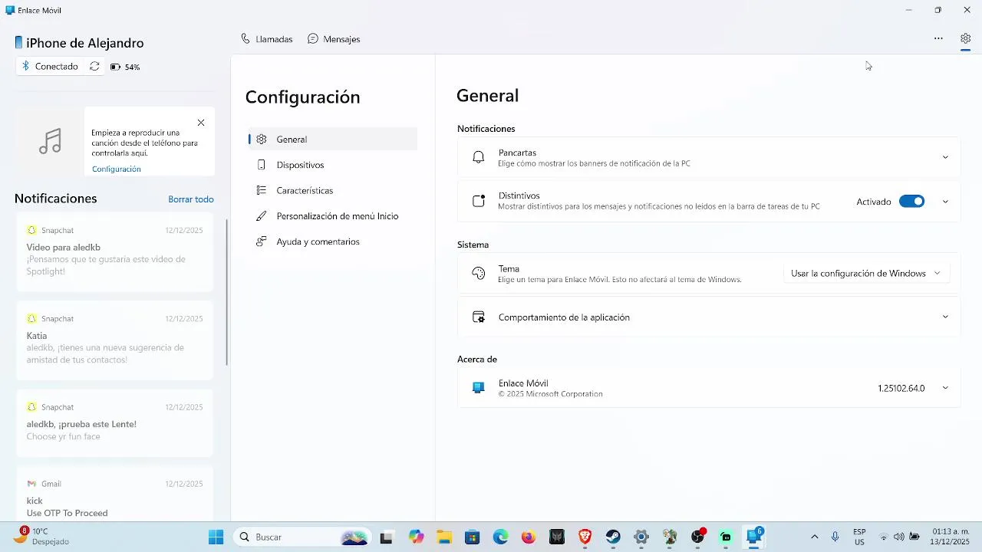Select General in settings sidebar
Viewport: 982px width, 552px height.
click(333, 140)
